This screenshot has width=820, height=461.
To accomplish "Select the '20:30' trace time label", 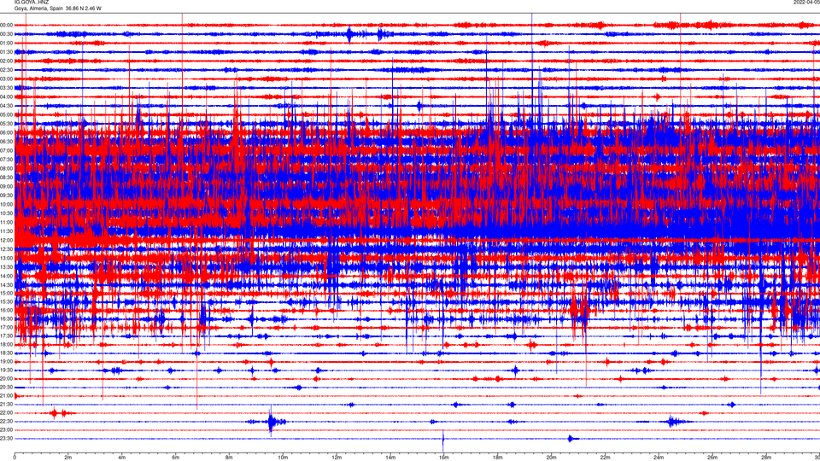I will pos(6,388).
